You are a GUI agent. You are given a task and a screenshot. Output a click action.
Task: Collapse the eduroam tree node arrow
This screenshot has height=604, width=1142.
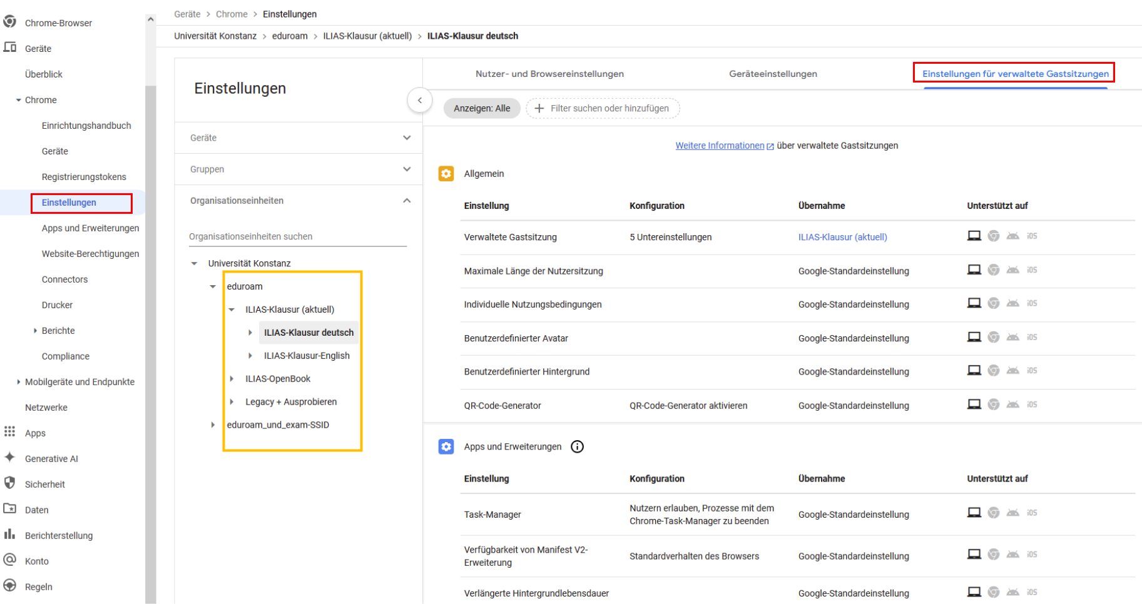coord(213,286)
